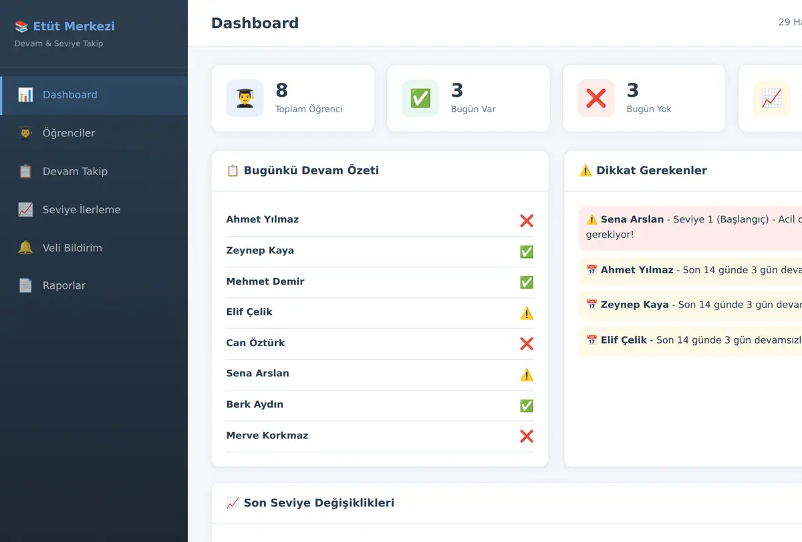Open the Dashboard menu item
Screen dimensions: 802x542
(x=94, y=95)
